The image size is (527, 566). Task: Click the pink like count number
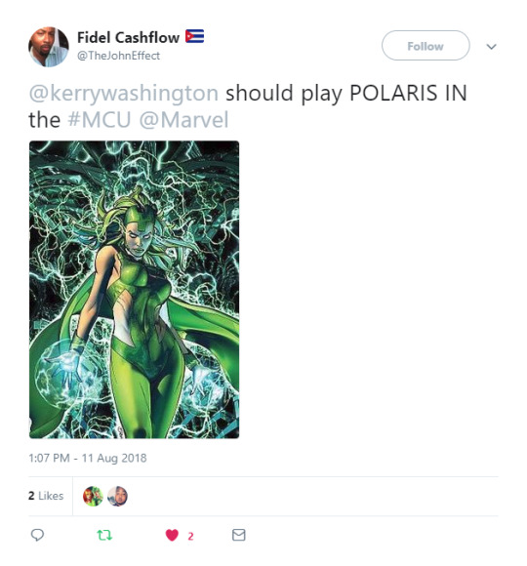point(190,537)
